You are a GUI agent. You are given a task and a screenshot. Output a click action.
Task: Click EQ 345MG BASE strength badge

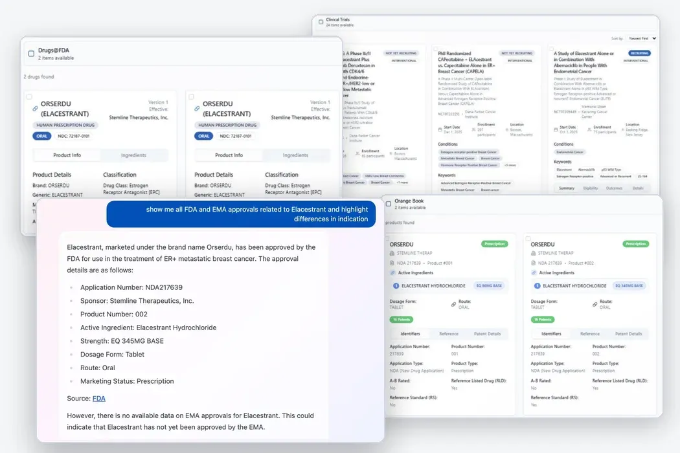click(x=629, y=285)
